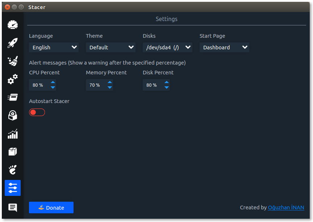Open Uninstaller disk package icon
Image resolution: width=313 pixels, height=222 pixels.
pos(13,115)
